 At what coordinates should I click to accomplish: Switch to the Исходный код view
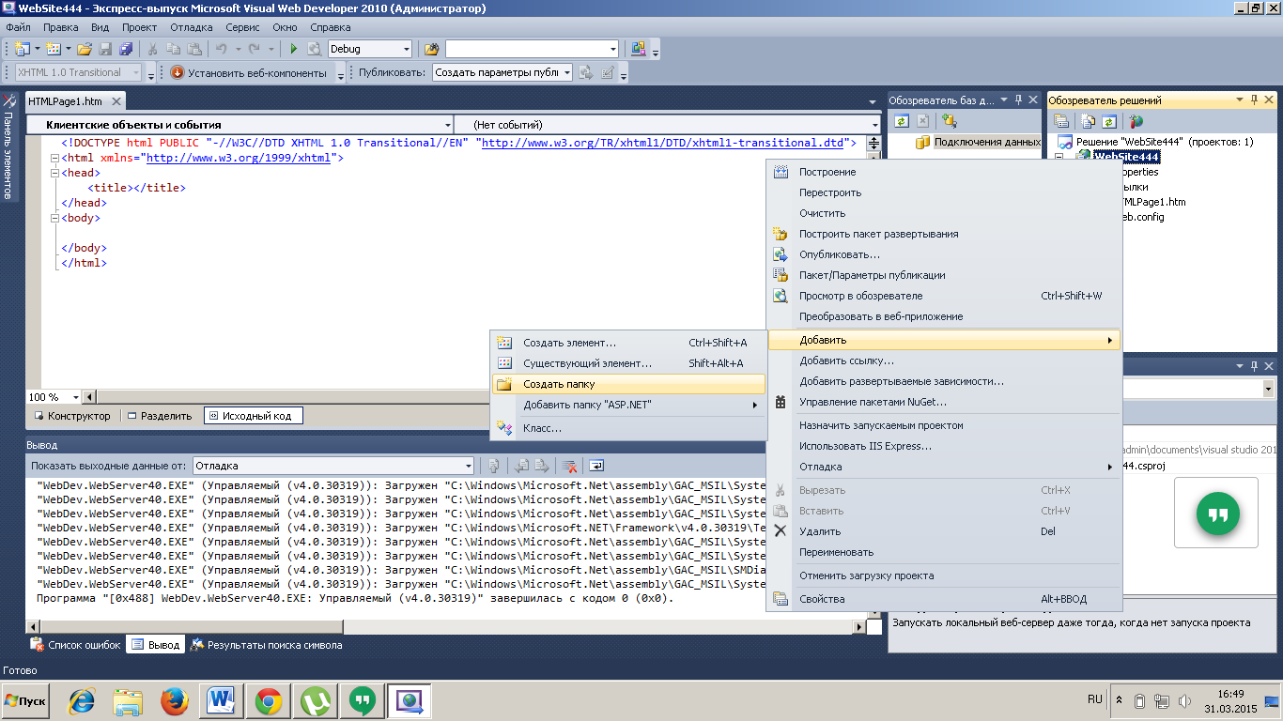point(254,416)
